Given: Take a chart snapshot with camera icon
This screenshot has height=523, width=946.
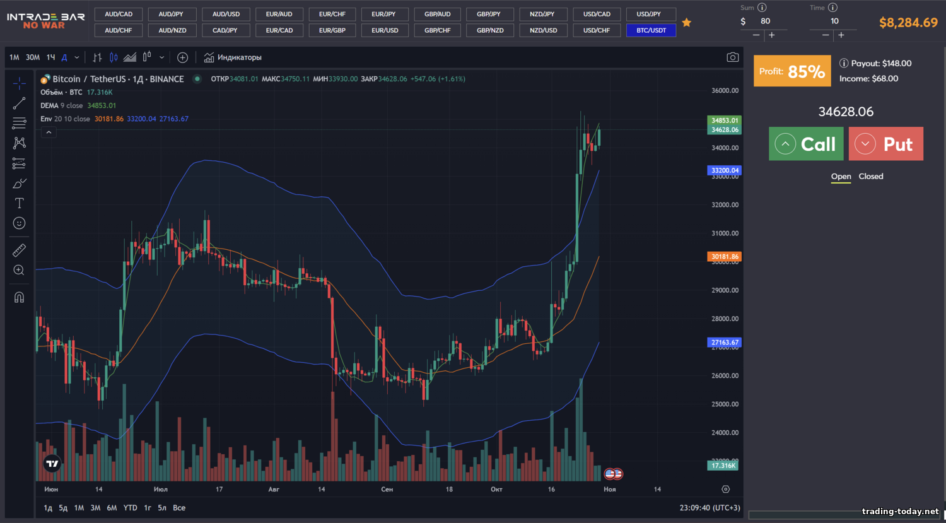Looking at the screenshot, I should (x=732, y=57).
